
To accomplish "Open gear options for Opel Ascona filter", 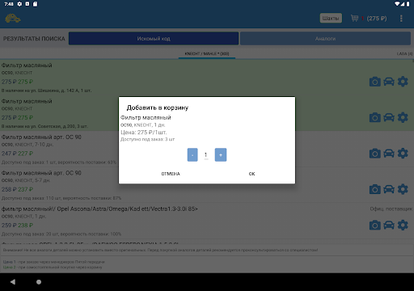I will pos(403,225).
